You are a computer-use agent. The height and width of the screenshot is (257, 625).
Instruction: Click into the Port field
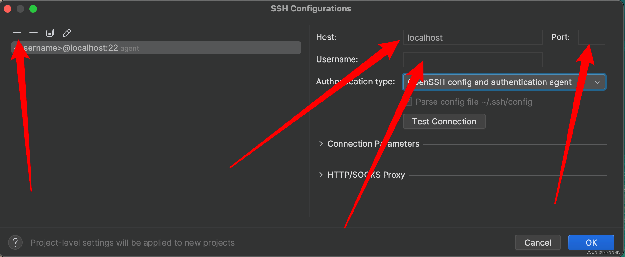[x=591, y=38]
